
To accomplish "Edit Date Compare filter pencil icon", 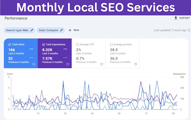I will point(62,30).
